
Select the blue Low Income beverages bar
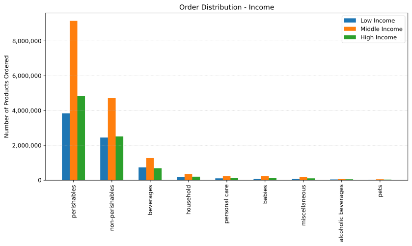click(x=142, y=174)
